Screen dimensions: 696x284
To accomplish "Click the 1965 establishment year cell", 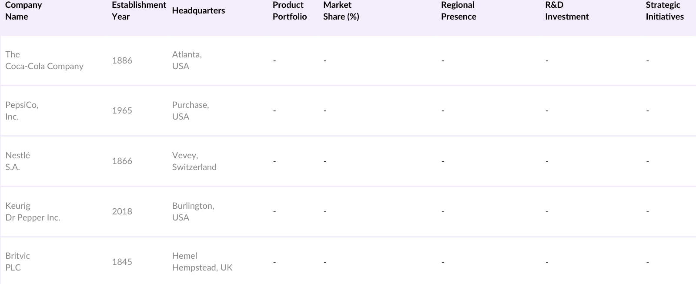I will pyautogui.click(x=122, y=111).
